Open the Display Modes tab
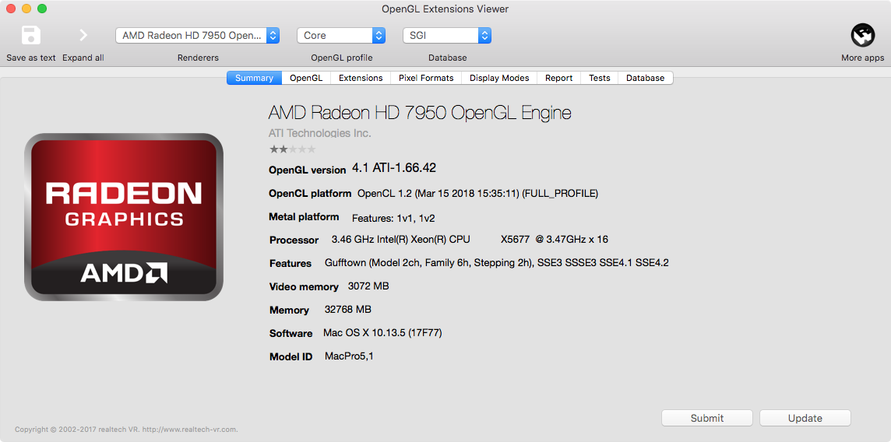The width and height of the screenshot is (891, 442). [x=499, y=78]
